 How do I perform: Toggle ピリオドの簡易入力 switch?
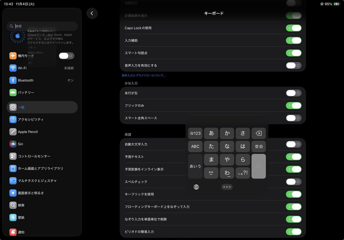294,232
